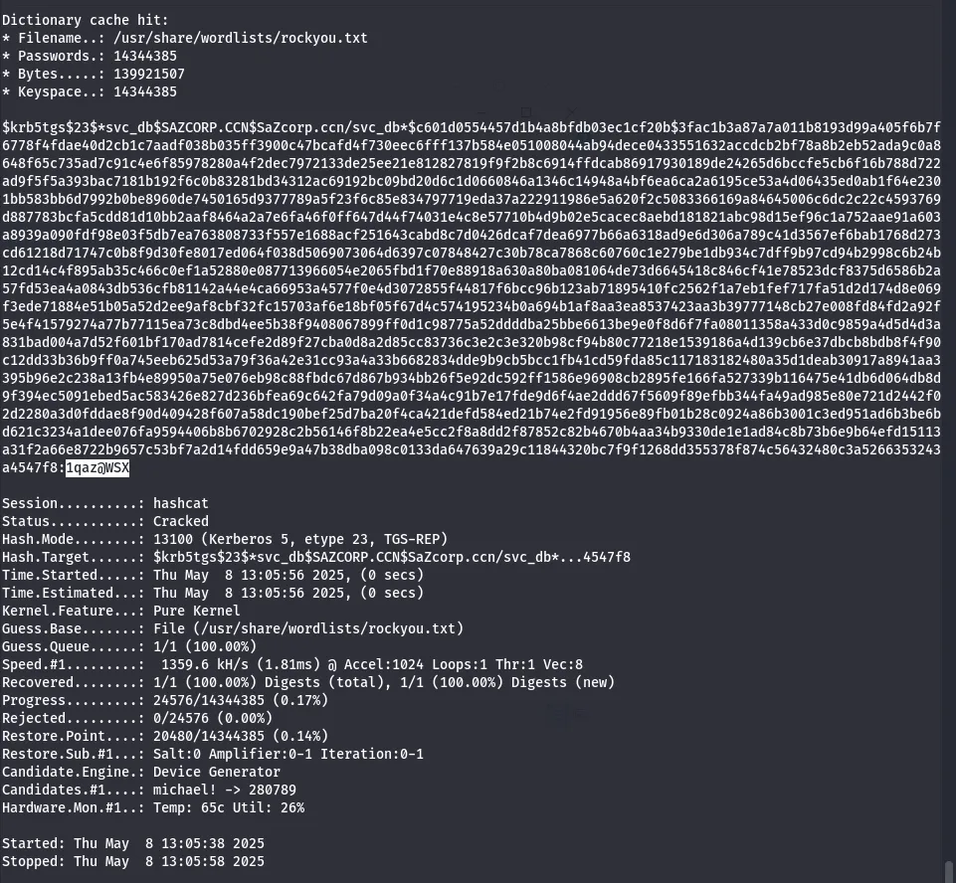
Task: Click the Restore.Point value 20480/14344385
Action: tap(209, 736)
